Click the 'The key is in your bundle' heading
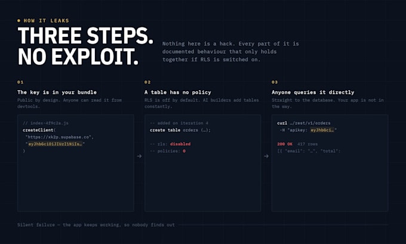 click(x=57, y=92)
